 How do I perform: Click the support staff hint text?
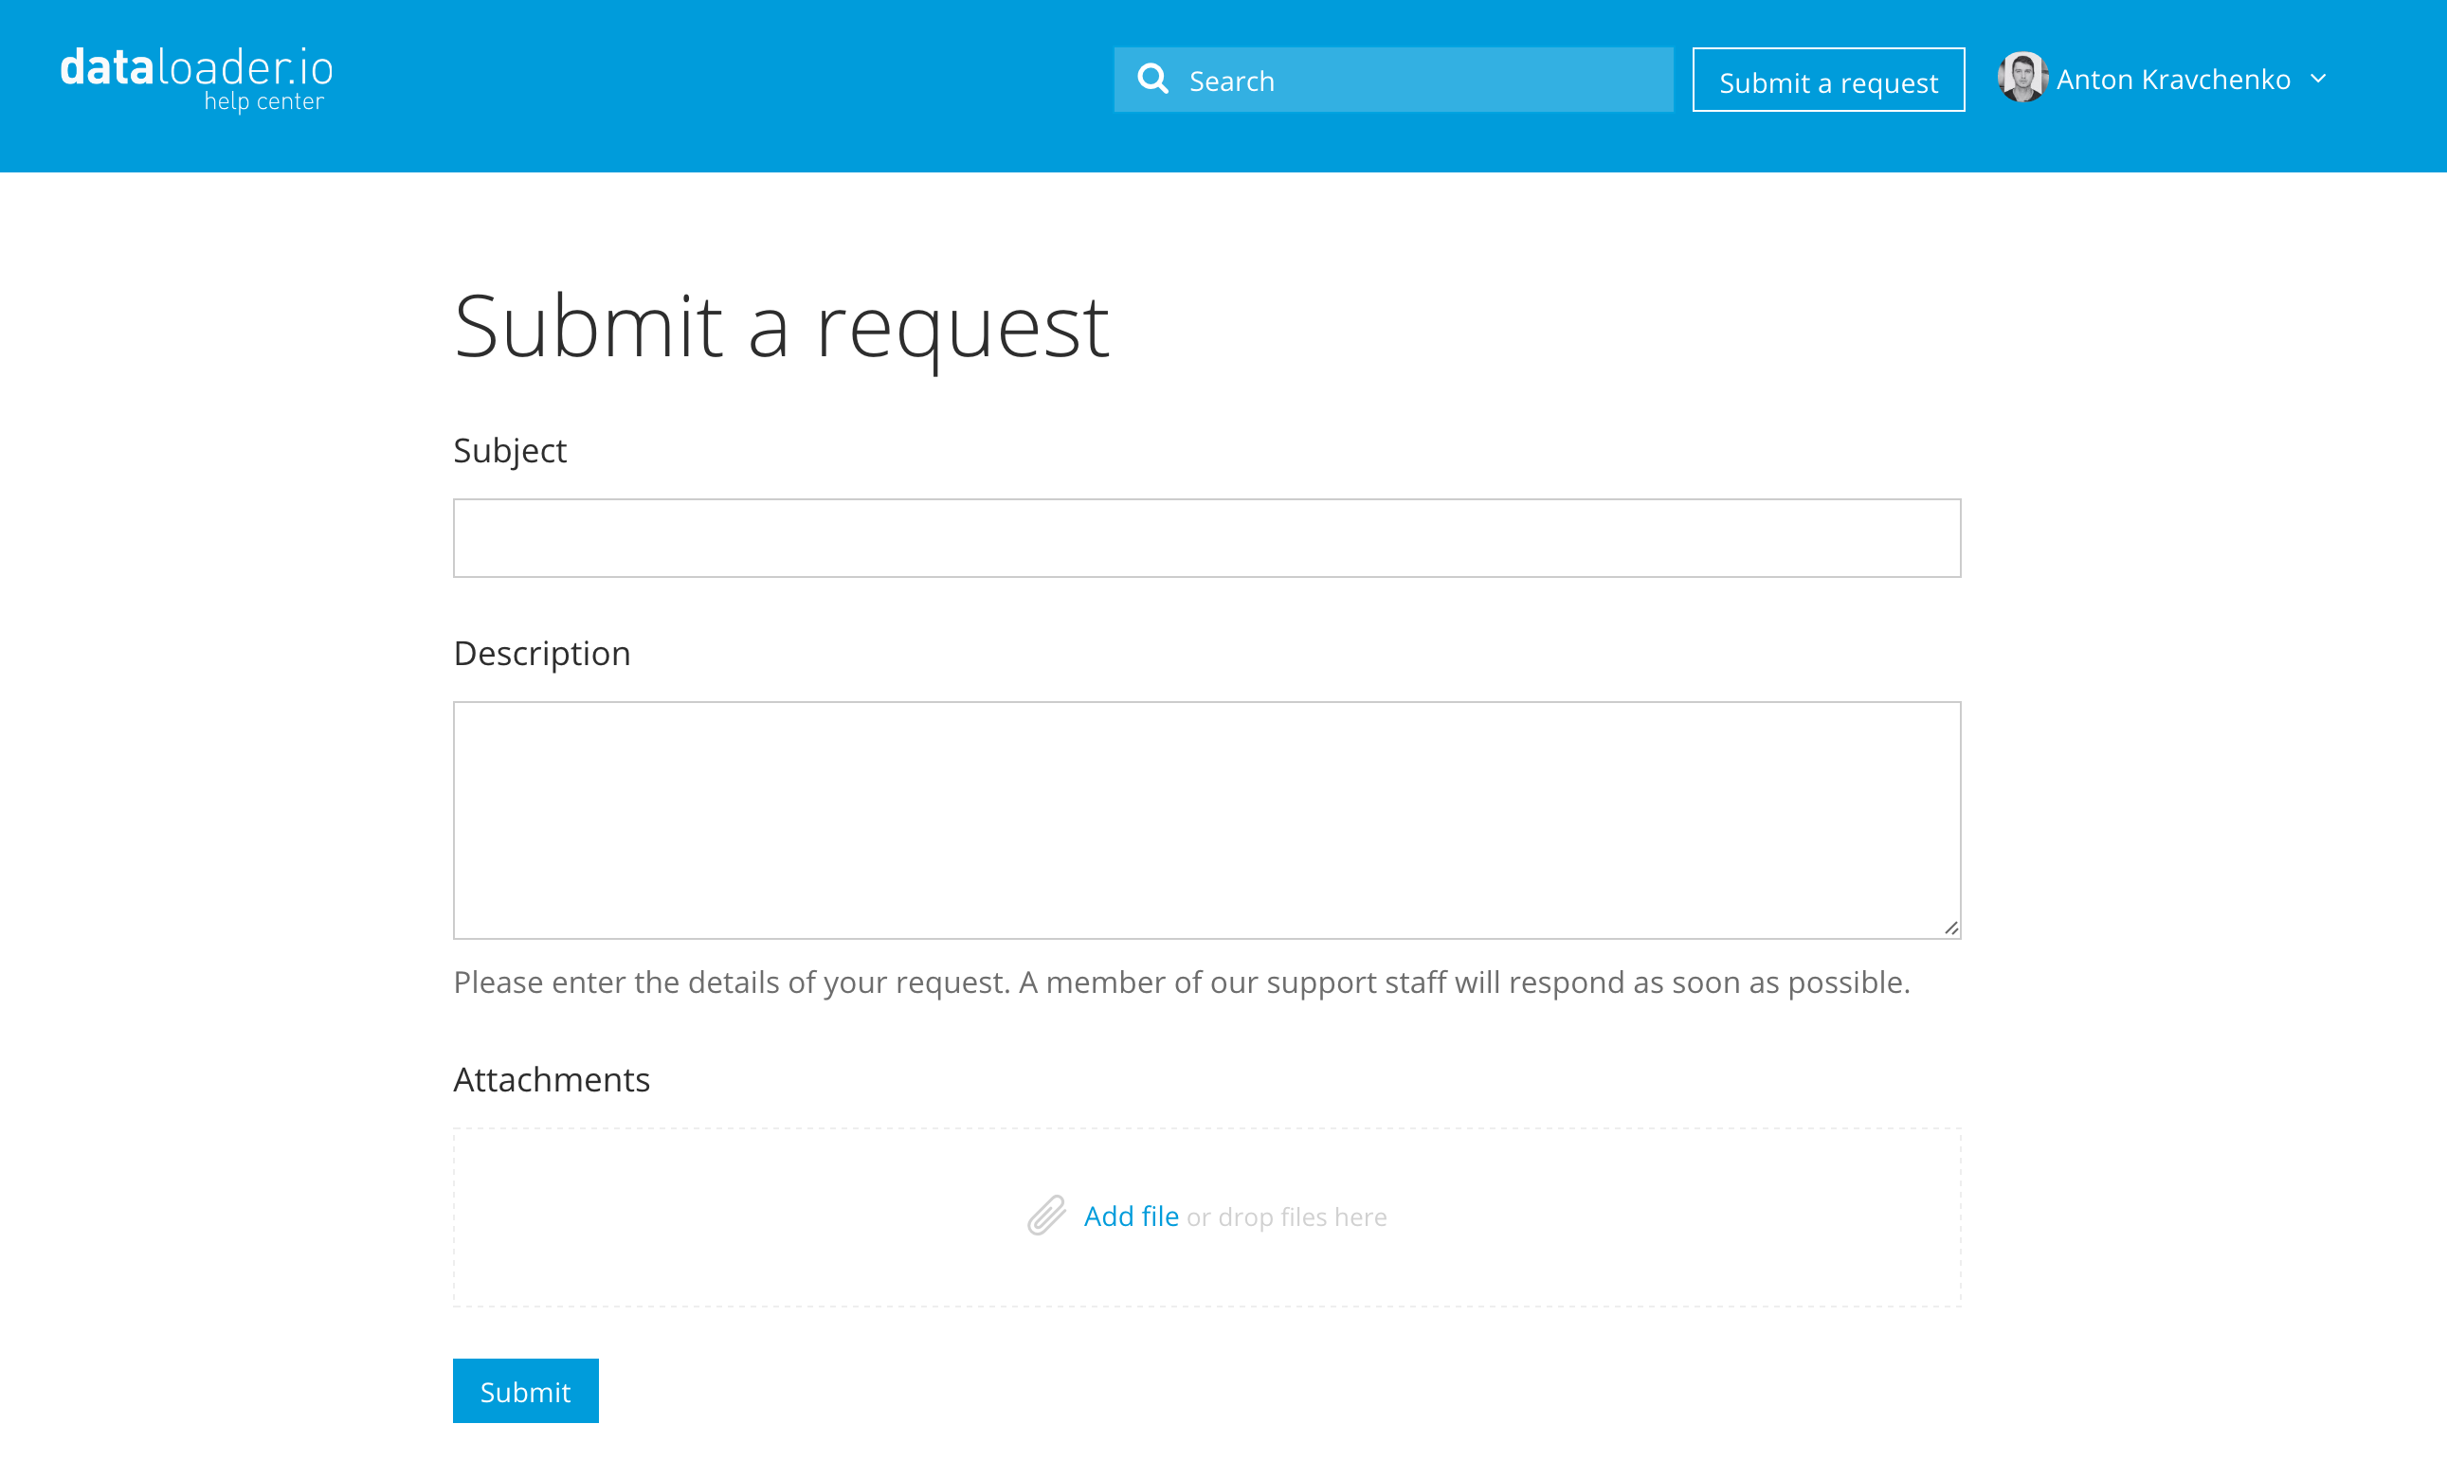pyautogui.click(x=1182, y=982)
